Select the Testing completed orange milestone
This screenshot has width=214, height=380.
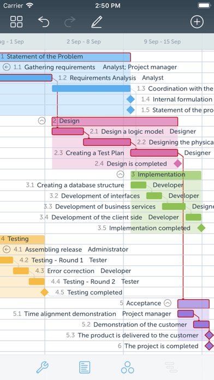point(44,292)
